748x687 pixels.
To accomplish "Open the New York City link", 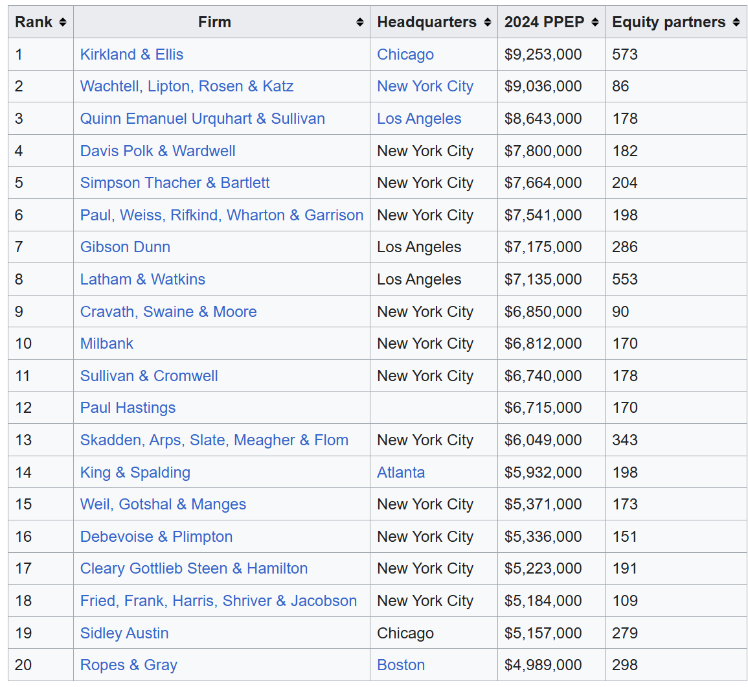I will click(x=425, y=86).
